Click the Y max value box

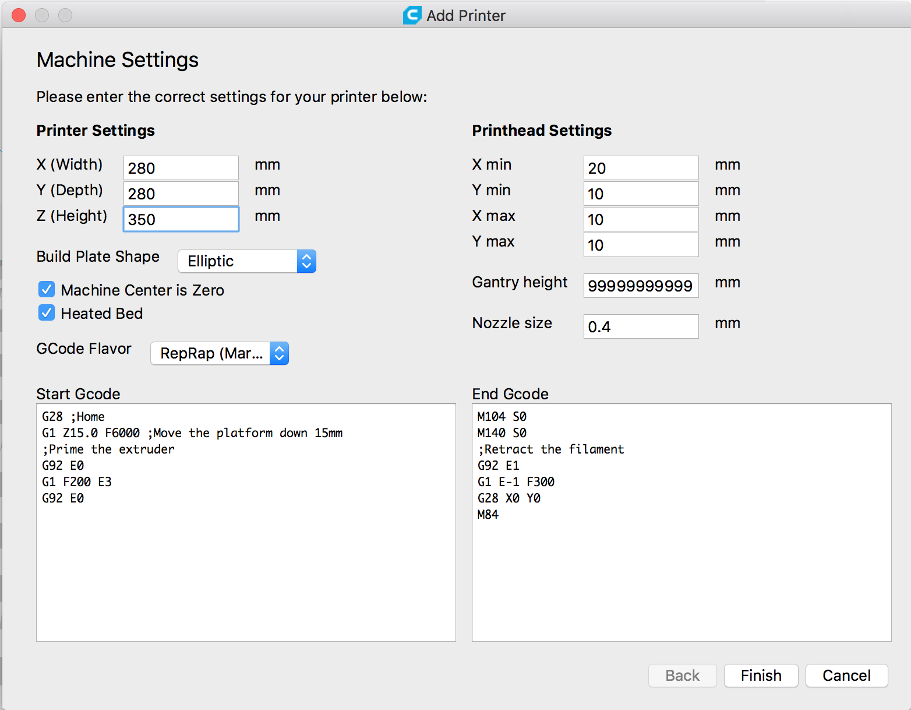[x=641, y=245]
